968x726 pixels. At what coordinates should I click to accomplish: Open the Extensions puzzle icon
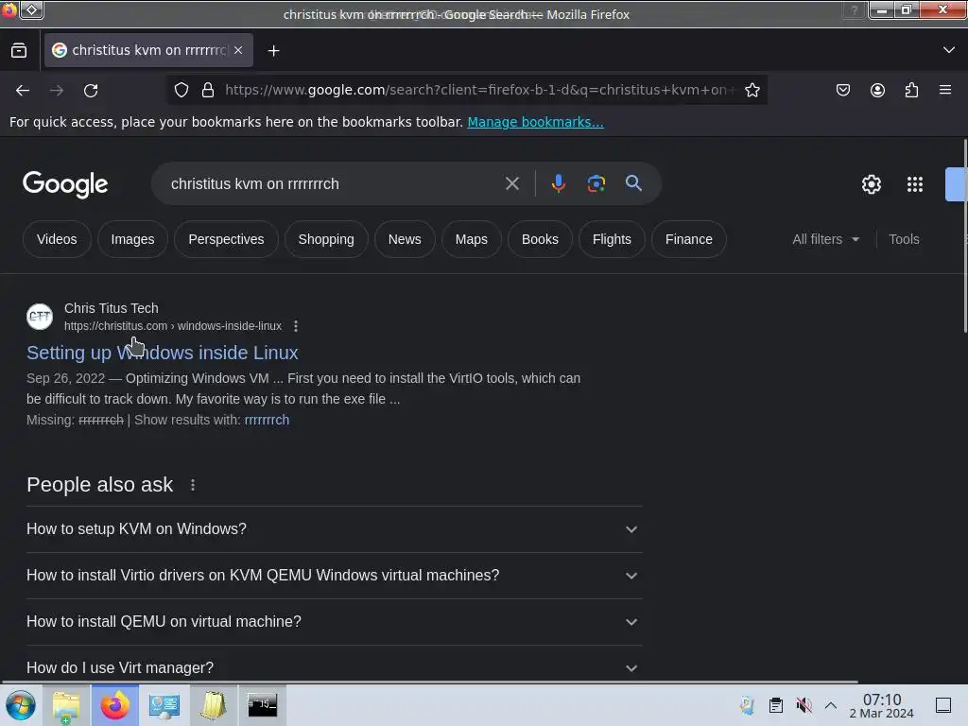coord(911,90)
